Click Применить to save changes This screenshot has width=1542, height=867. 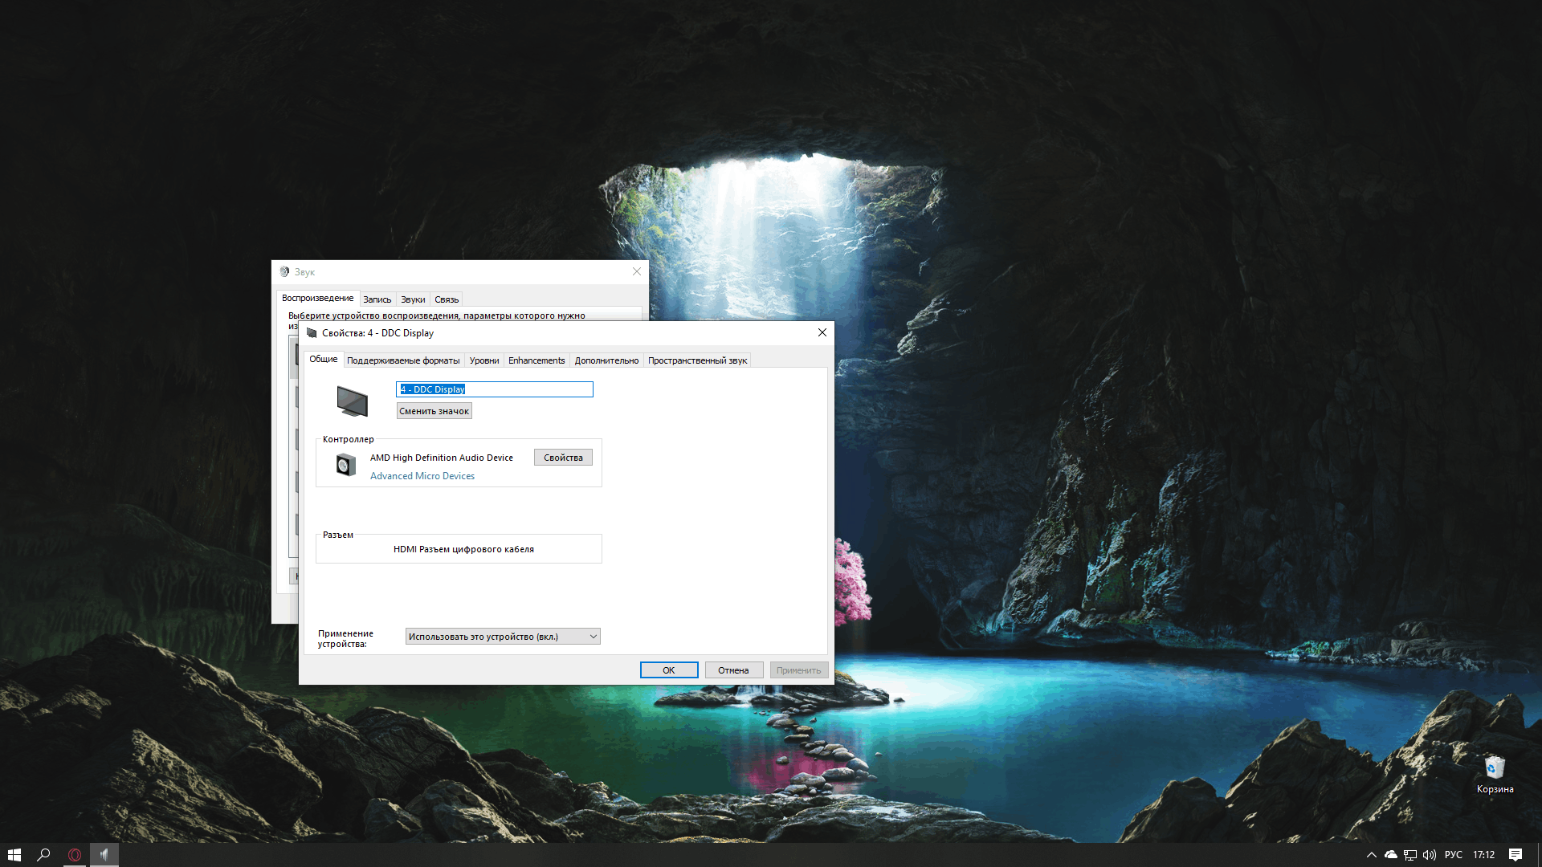798,670
